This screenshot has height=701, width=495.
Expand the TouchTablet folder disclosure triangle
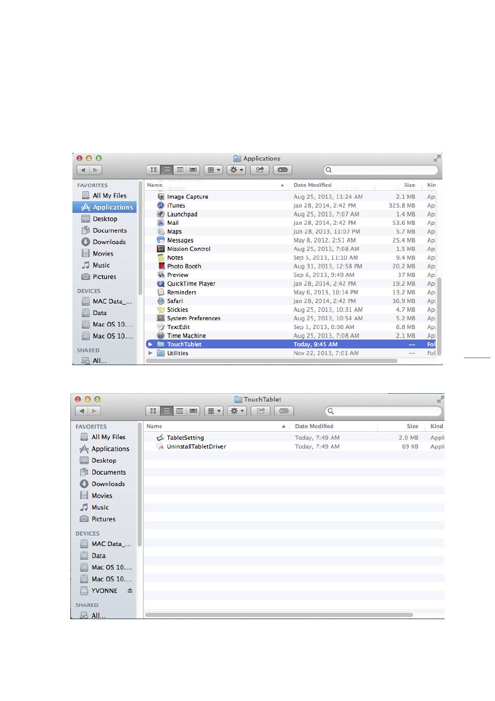point(150,344)
